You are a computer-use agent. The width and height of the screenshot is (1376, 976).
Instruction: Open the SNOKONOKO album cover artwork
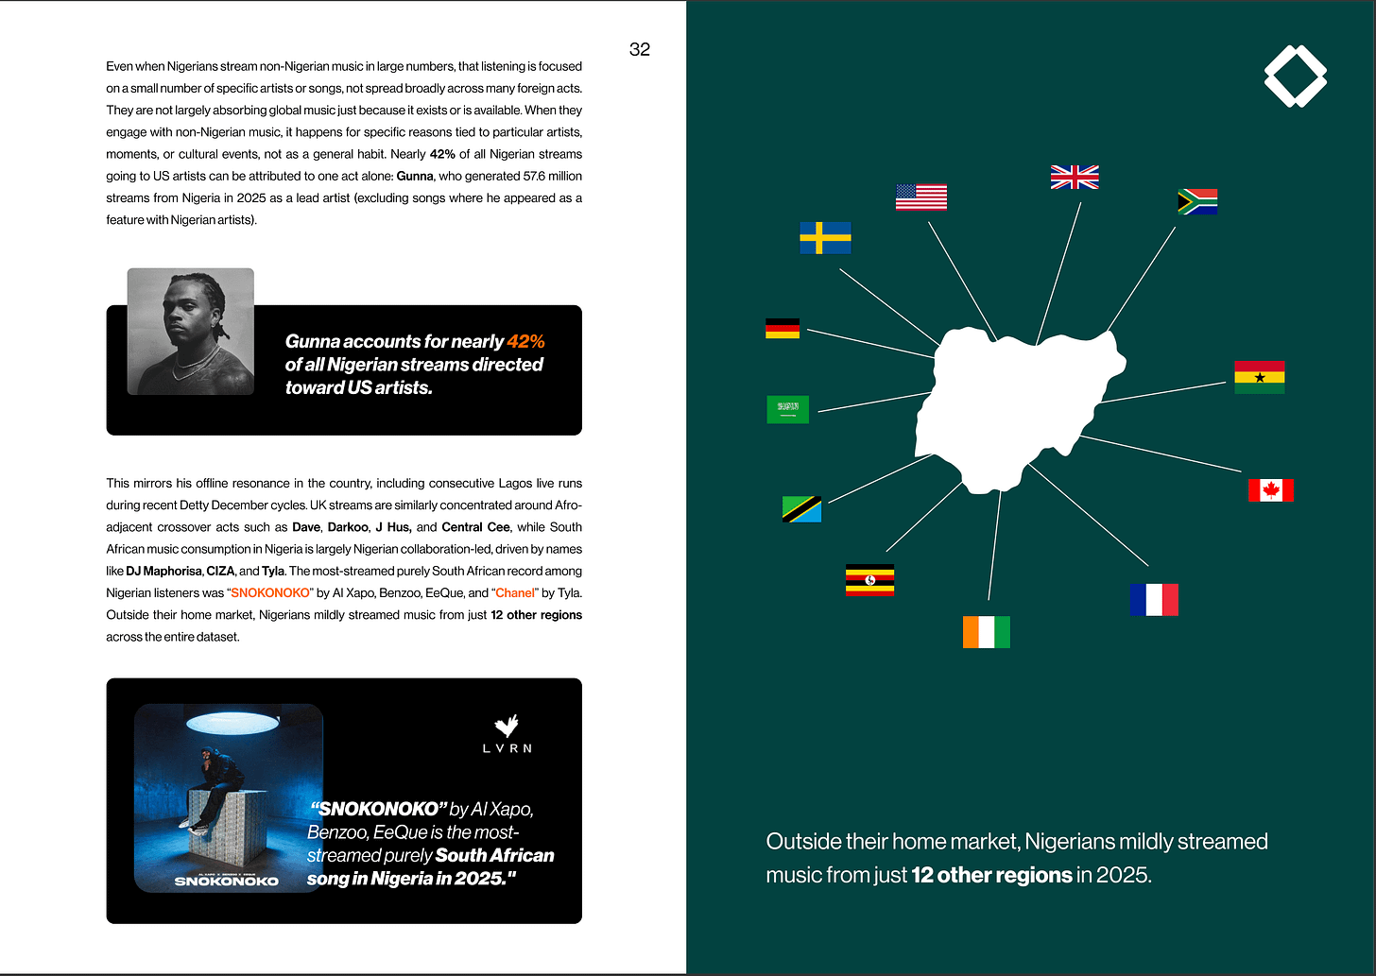[229, 798]
